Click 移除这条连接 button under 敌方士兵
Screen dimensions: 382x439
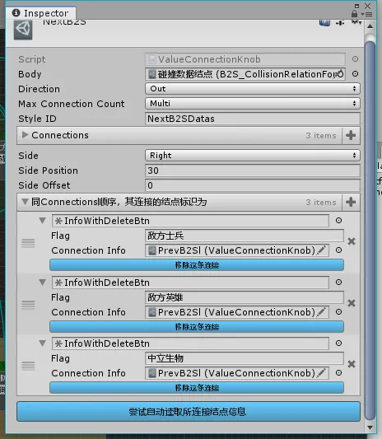[x=197, y=265]
